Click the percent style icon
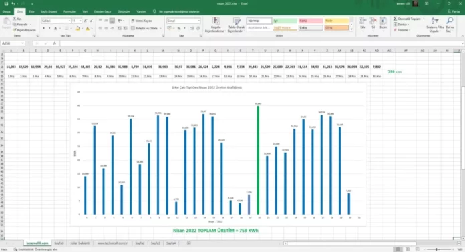 pyautogui.click(x=179, y=28)
